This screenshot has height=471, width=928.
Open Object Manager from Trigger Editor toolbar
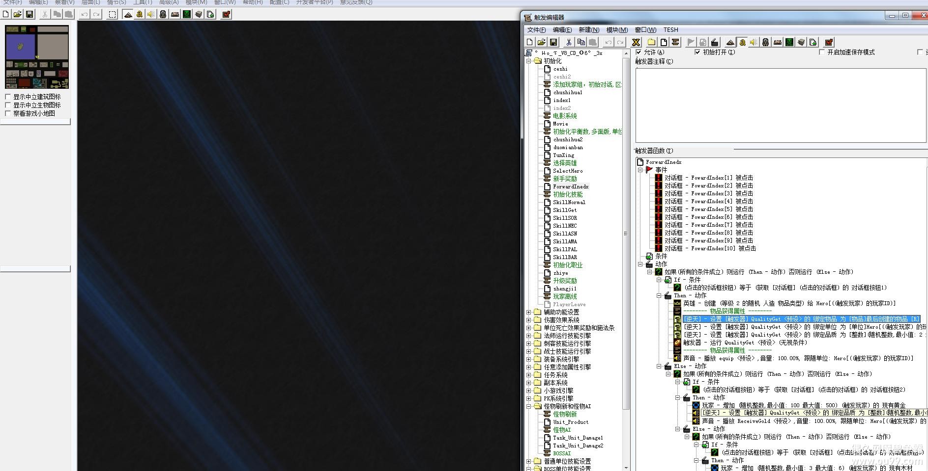801,42
